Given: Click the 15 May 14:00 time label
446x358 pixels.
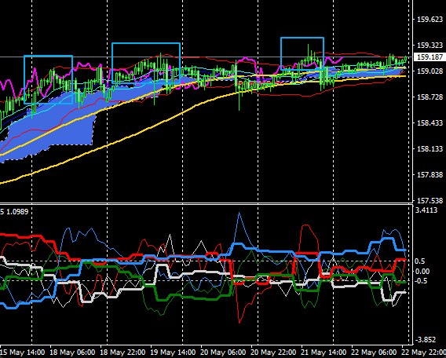Looking at the screenshot, I should pyautogui.click(x=23, y=353).
